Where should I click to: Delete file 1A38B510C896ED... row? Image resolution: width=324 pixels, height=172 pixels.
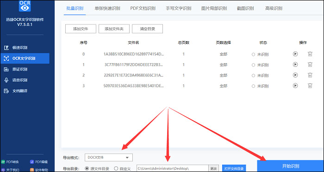pos(310,54)
